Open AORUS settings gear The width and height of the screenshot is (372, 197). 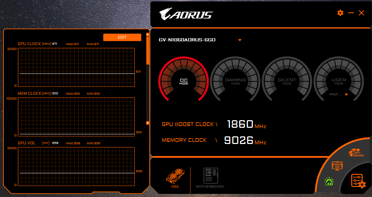coord(340,13)
